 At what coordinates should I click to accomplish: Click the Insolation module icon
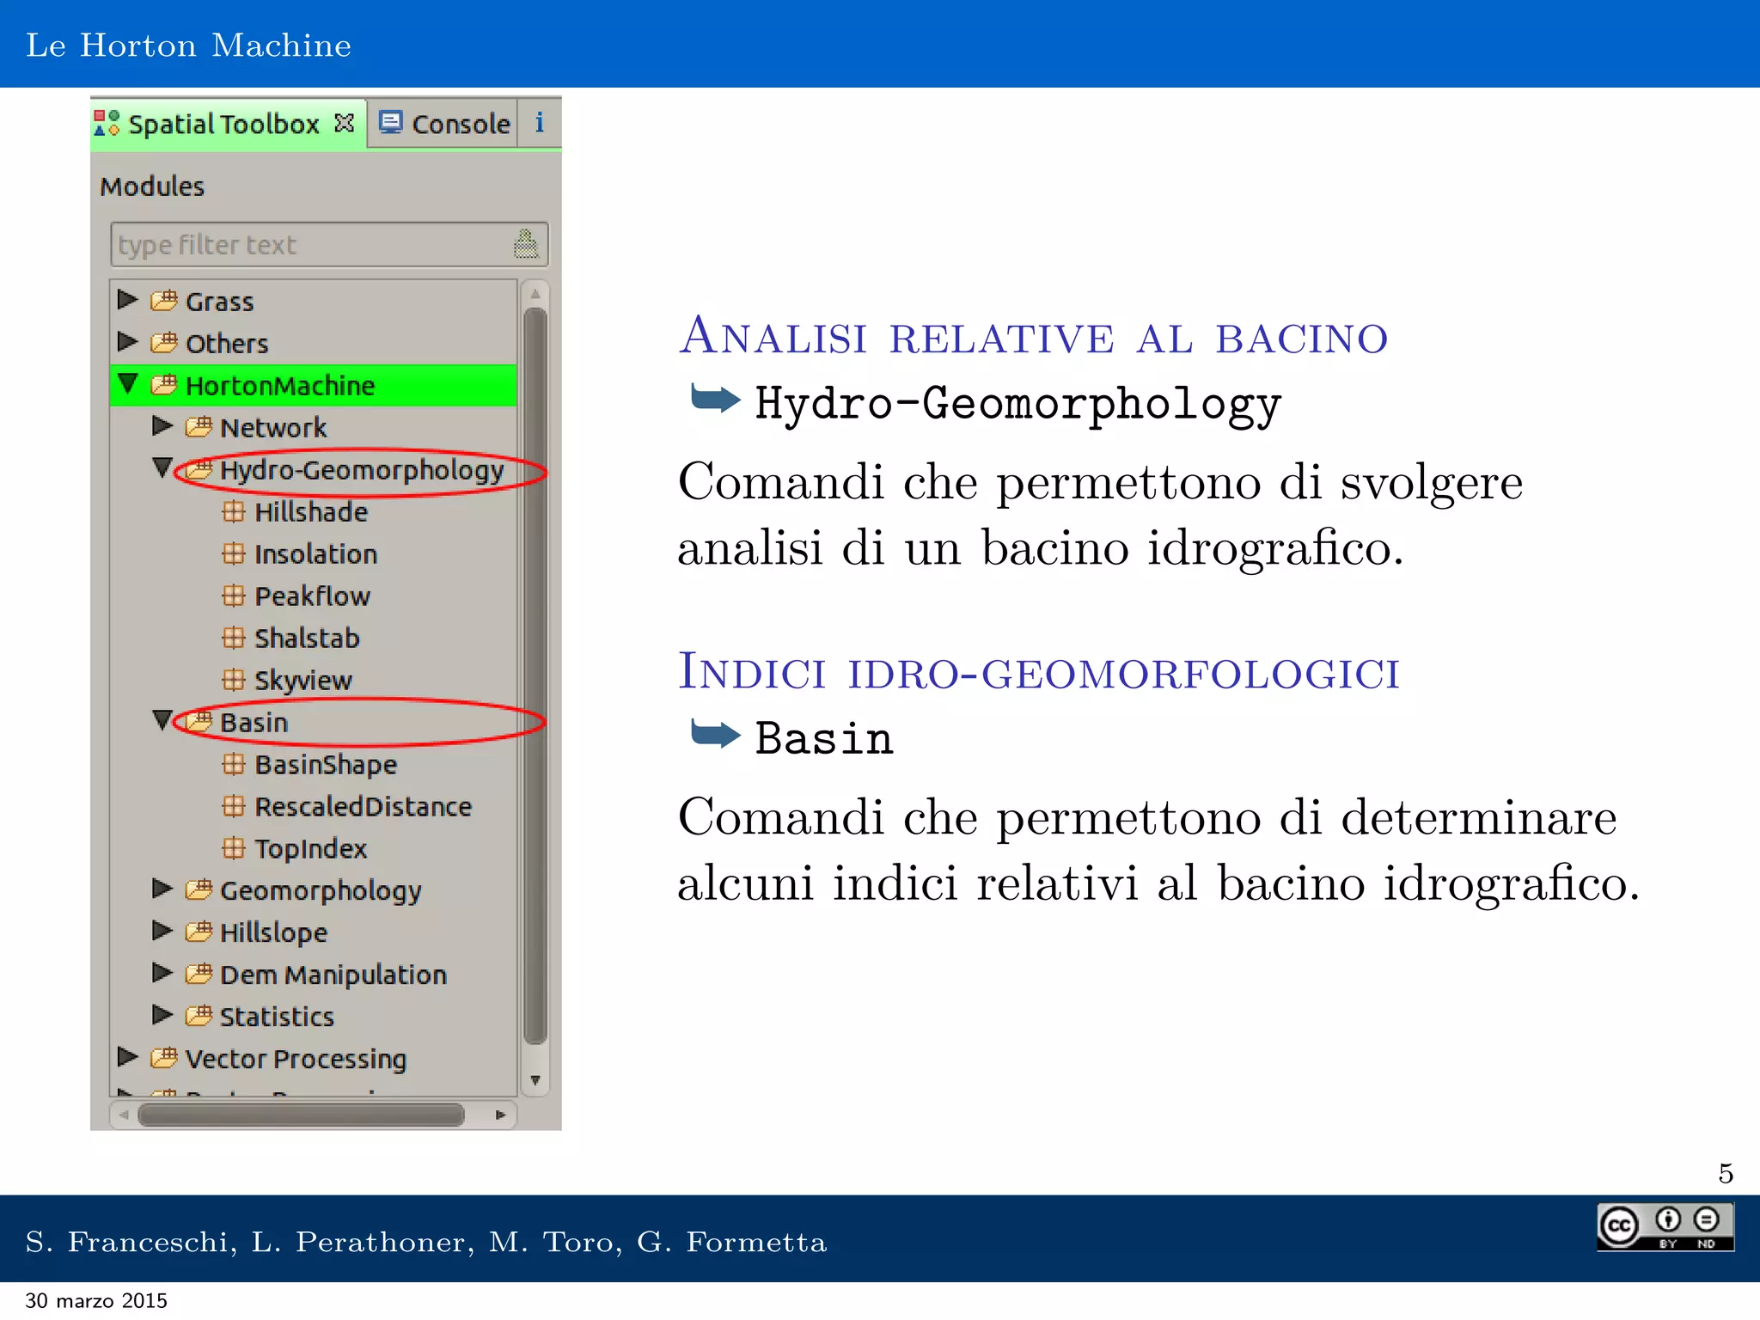(234, 553)
